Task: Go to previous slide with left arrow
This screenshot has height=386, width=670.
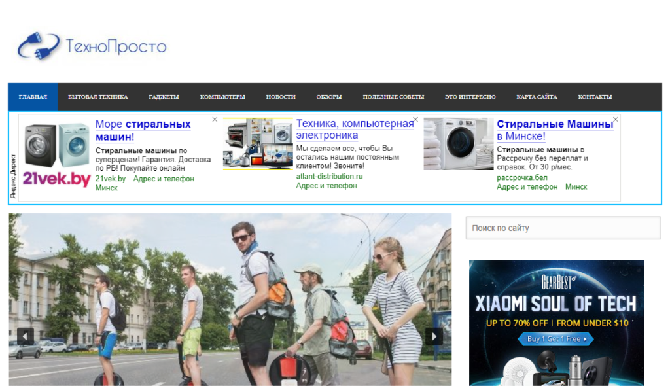Action: point(26,336)
